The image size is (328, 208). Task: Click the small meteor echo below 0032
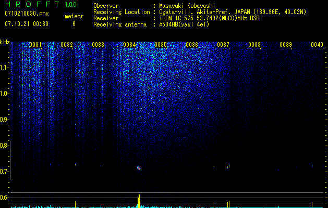(75, 164)
